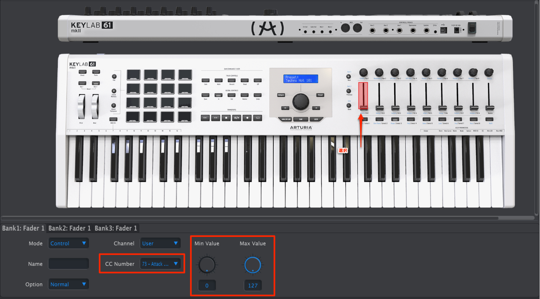This screenshot has width=540, height=299.
Task: Click the preset LCD display on the keyboard
Action: (x=300, y=79)
